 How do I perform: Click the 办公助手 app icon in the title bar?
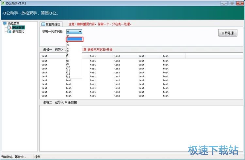pos(3,3)
